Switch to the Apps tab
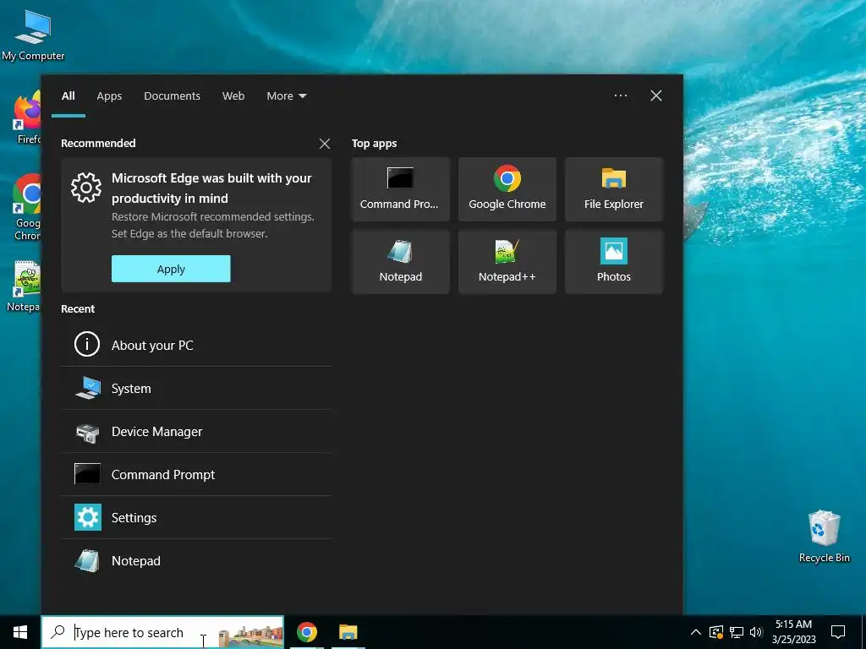Viewport: 866px width, 649px height. coord(109,96)
